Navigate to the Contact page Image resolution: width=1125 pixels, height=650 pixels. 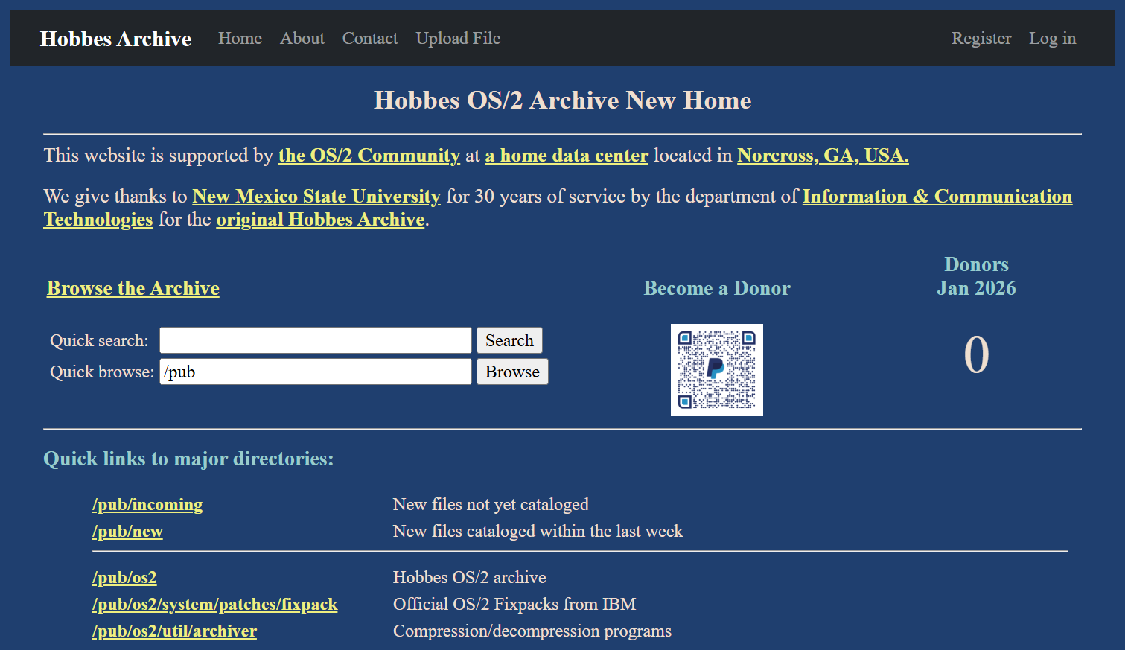click(370, 39)
